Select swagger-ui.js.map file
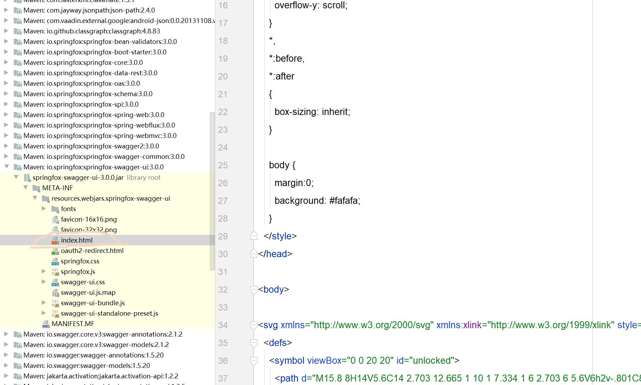641x385 pixels. point(88,292)
